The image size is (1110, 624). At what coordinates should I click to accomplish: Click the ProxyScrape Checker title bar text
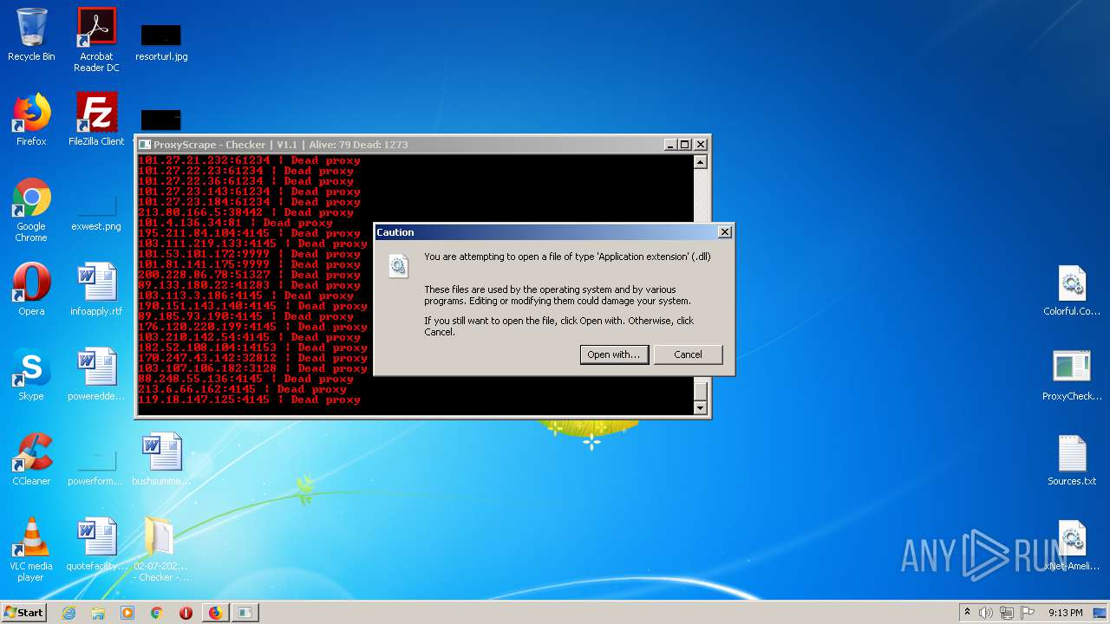point(281,145)
